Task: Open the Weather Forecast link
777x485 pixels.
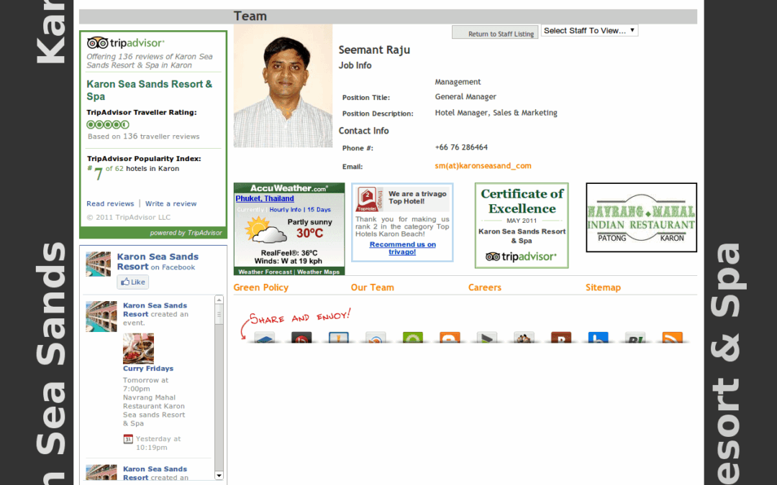Action: 265,272
